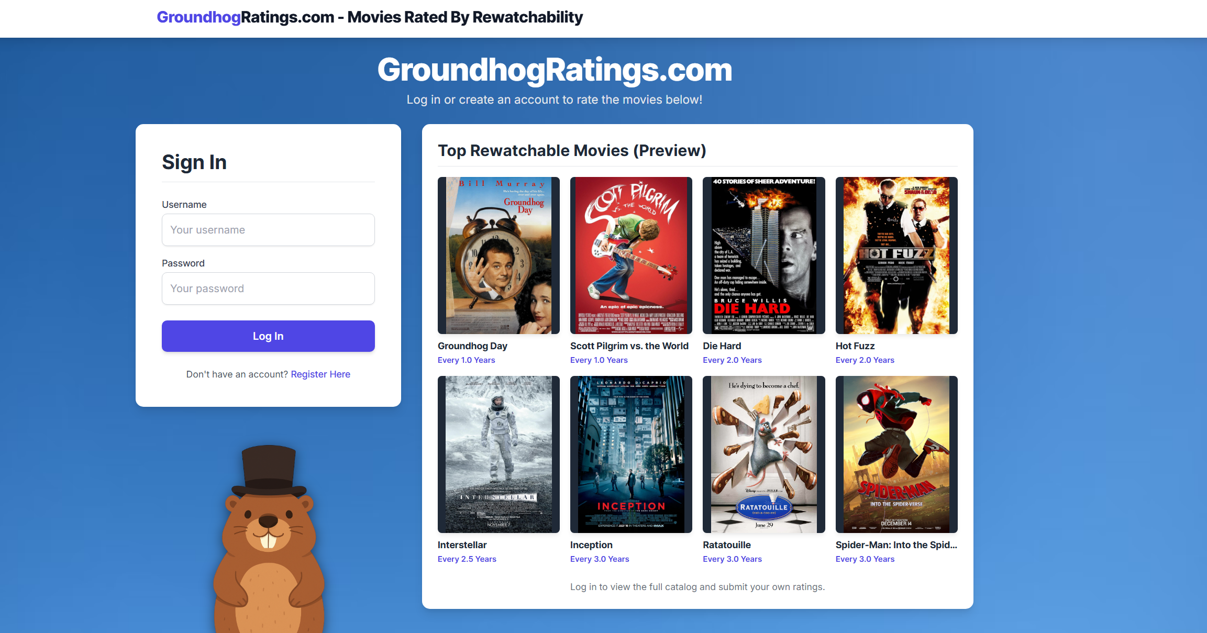Click the Sign In heading
Image resolution: width=1207 pixels, height=633 pixels.
point(194,162)
